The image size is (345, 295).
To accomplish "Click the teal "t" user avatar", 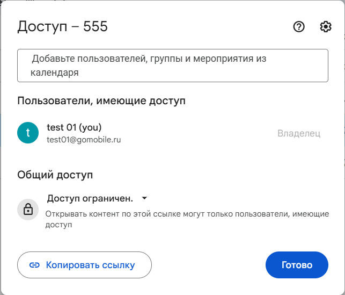I will click(28, 133).
